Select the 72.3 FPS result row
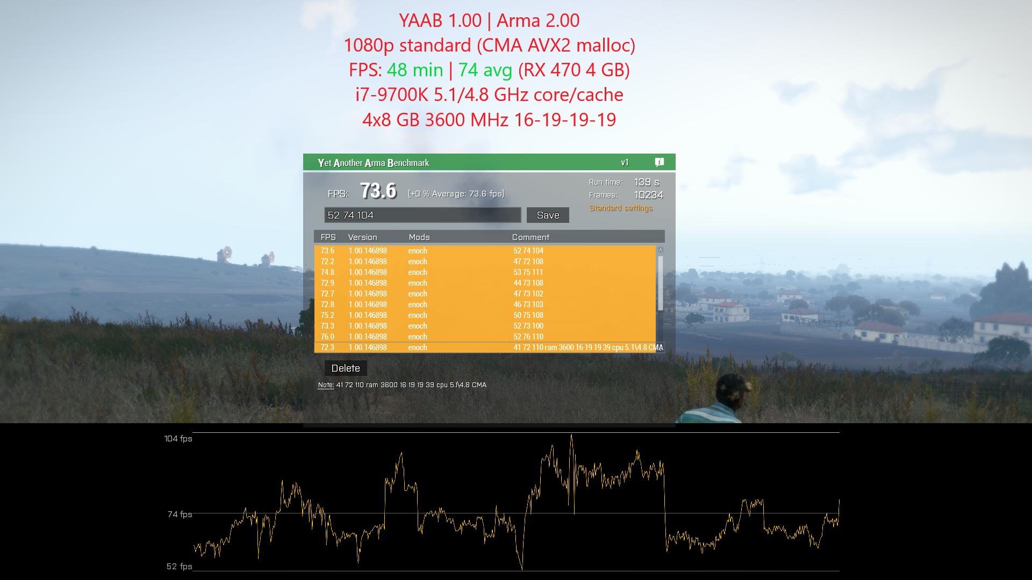 (484, 347)
